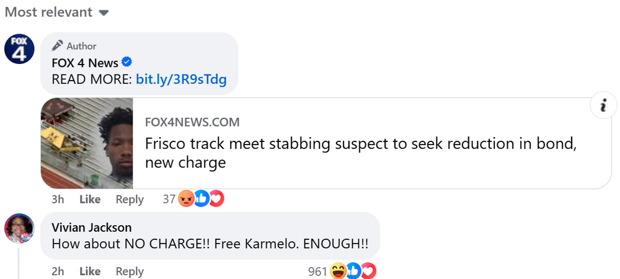
Task: Reply to the FOX 4 News comment
Action: click(x=130, y=200)
